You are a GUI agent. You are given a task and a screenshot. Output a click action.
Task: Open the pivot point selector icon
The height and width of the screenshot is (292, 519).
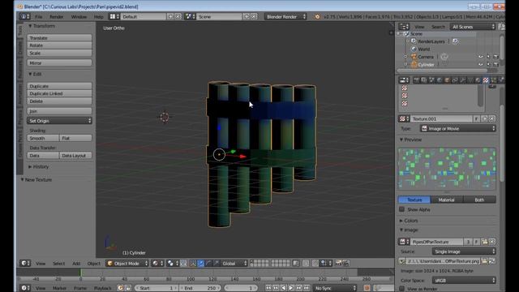click(x=173, y=263)
